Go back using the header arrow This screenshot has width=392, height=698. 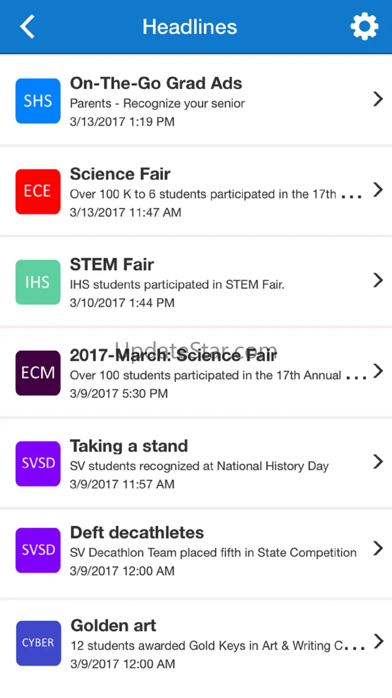tap(27, 26)
